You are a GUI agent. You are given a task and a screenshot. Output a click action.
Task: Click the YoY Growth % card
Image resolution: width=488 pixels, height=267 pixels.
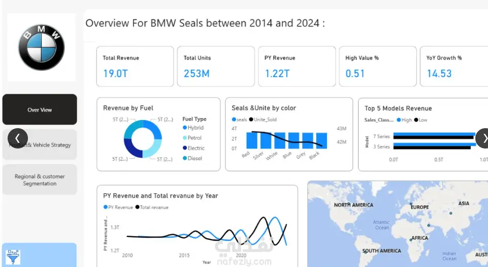click(454, 66)
